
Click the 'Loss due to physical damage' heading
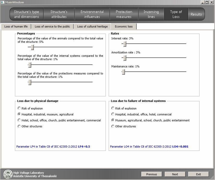click(38, 101)
